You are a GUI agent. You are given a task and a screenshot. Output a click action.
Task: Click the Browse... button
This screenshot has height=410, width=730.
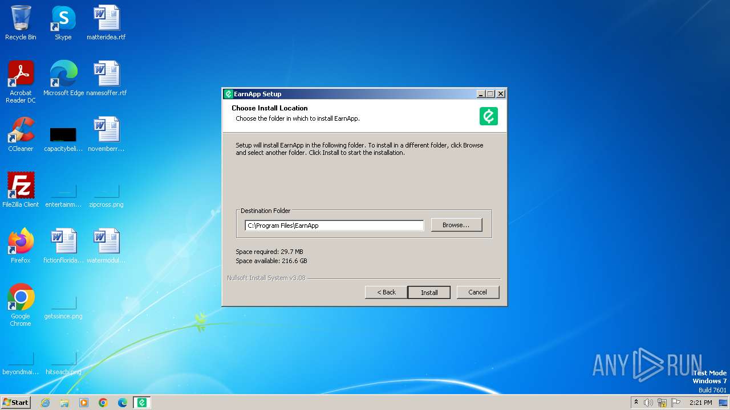coord(456,225)
